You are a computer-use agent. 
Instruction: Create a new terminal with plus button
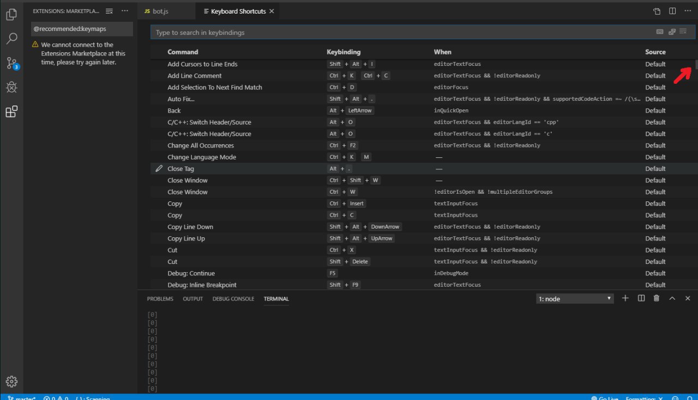[x=625, y=298]
